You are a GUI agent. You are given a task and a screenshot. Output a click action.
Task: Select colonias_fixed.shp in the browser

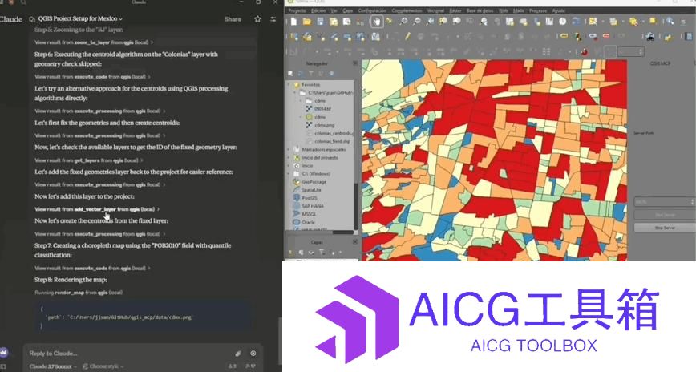pyautogui.click(x=332, y=141)
